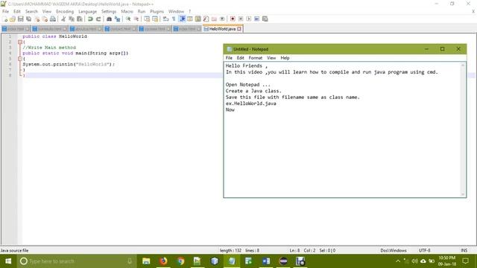Cut selection using scissors icon

click(x=63, y=19)
